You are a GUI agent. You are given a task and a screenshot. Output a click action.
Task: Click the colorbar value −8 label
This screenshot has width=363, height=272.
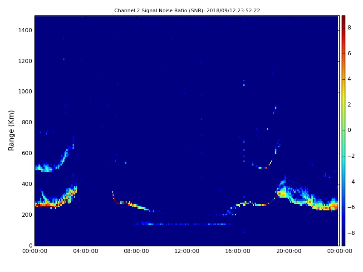(351, 233)
